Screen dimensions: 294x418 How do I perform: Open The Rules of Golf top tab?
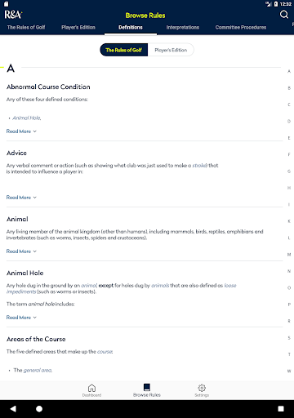(26, 27)
